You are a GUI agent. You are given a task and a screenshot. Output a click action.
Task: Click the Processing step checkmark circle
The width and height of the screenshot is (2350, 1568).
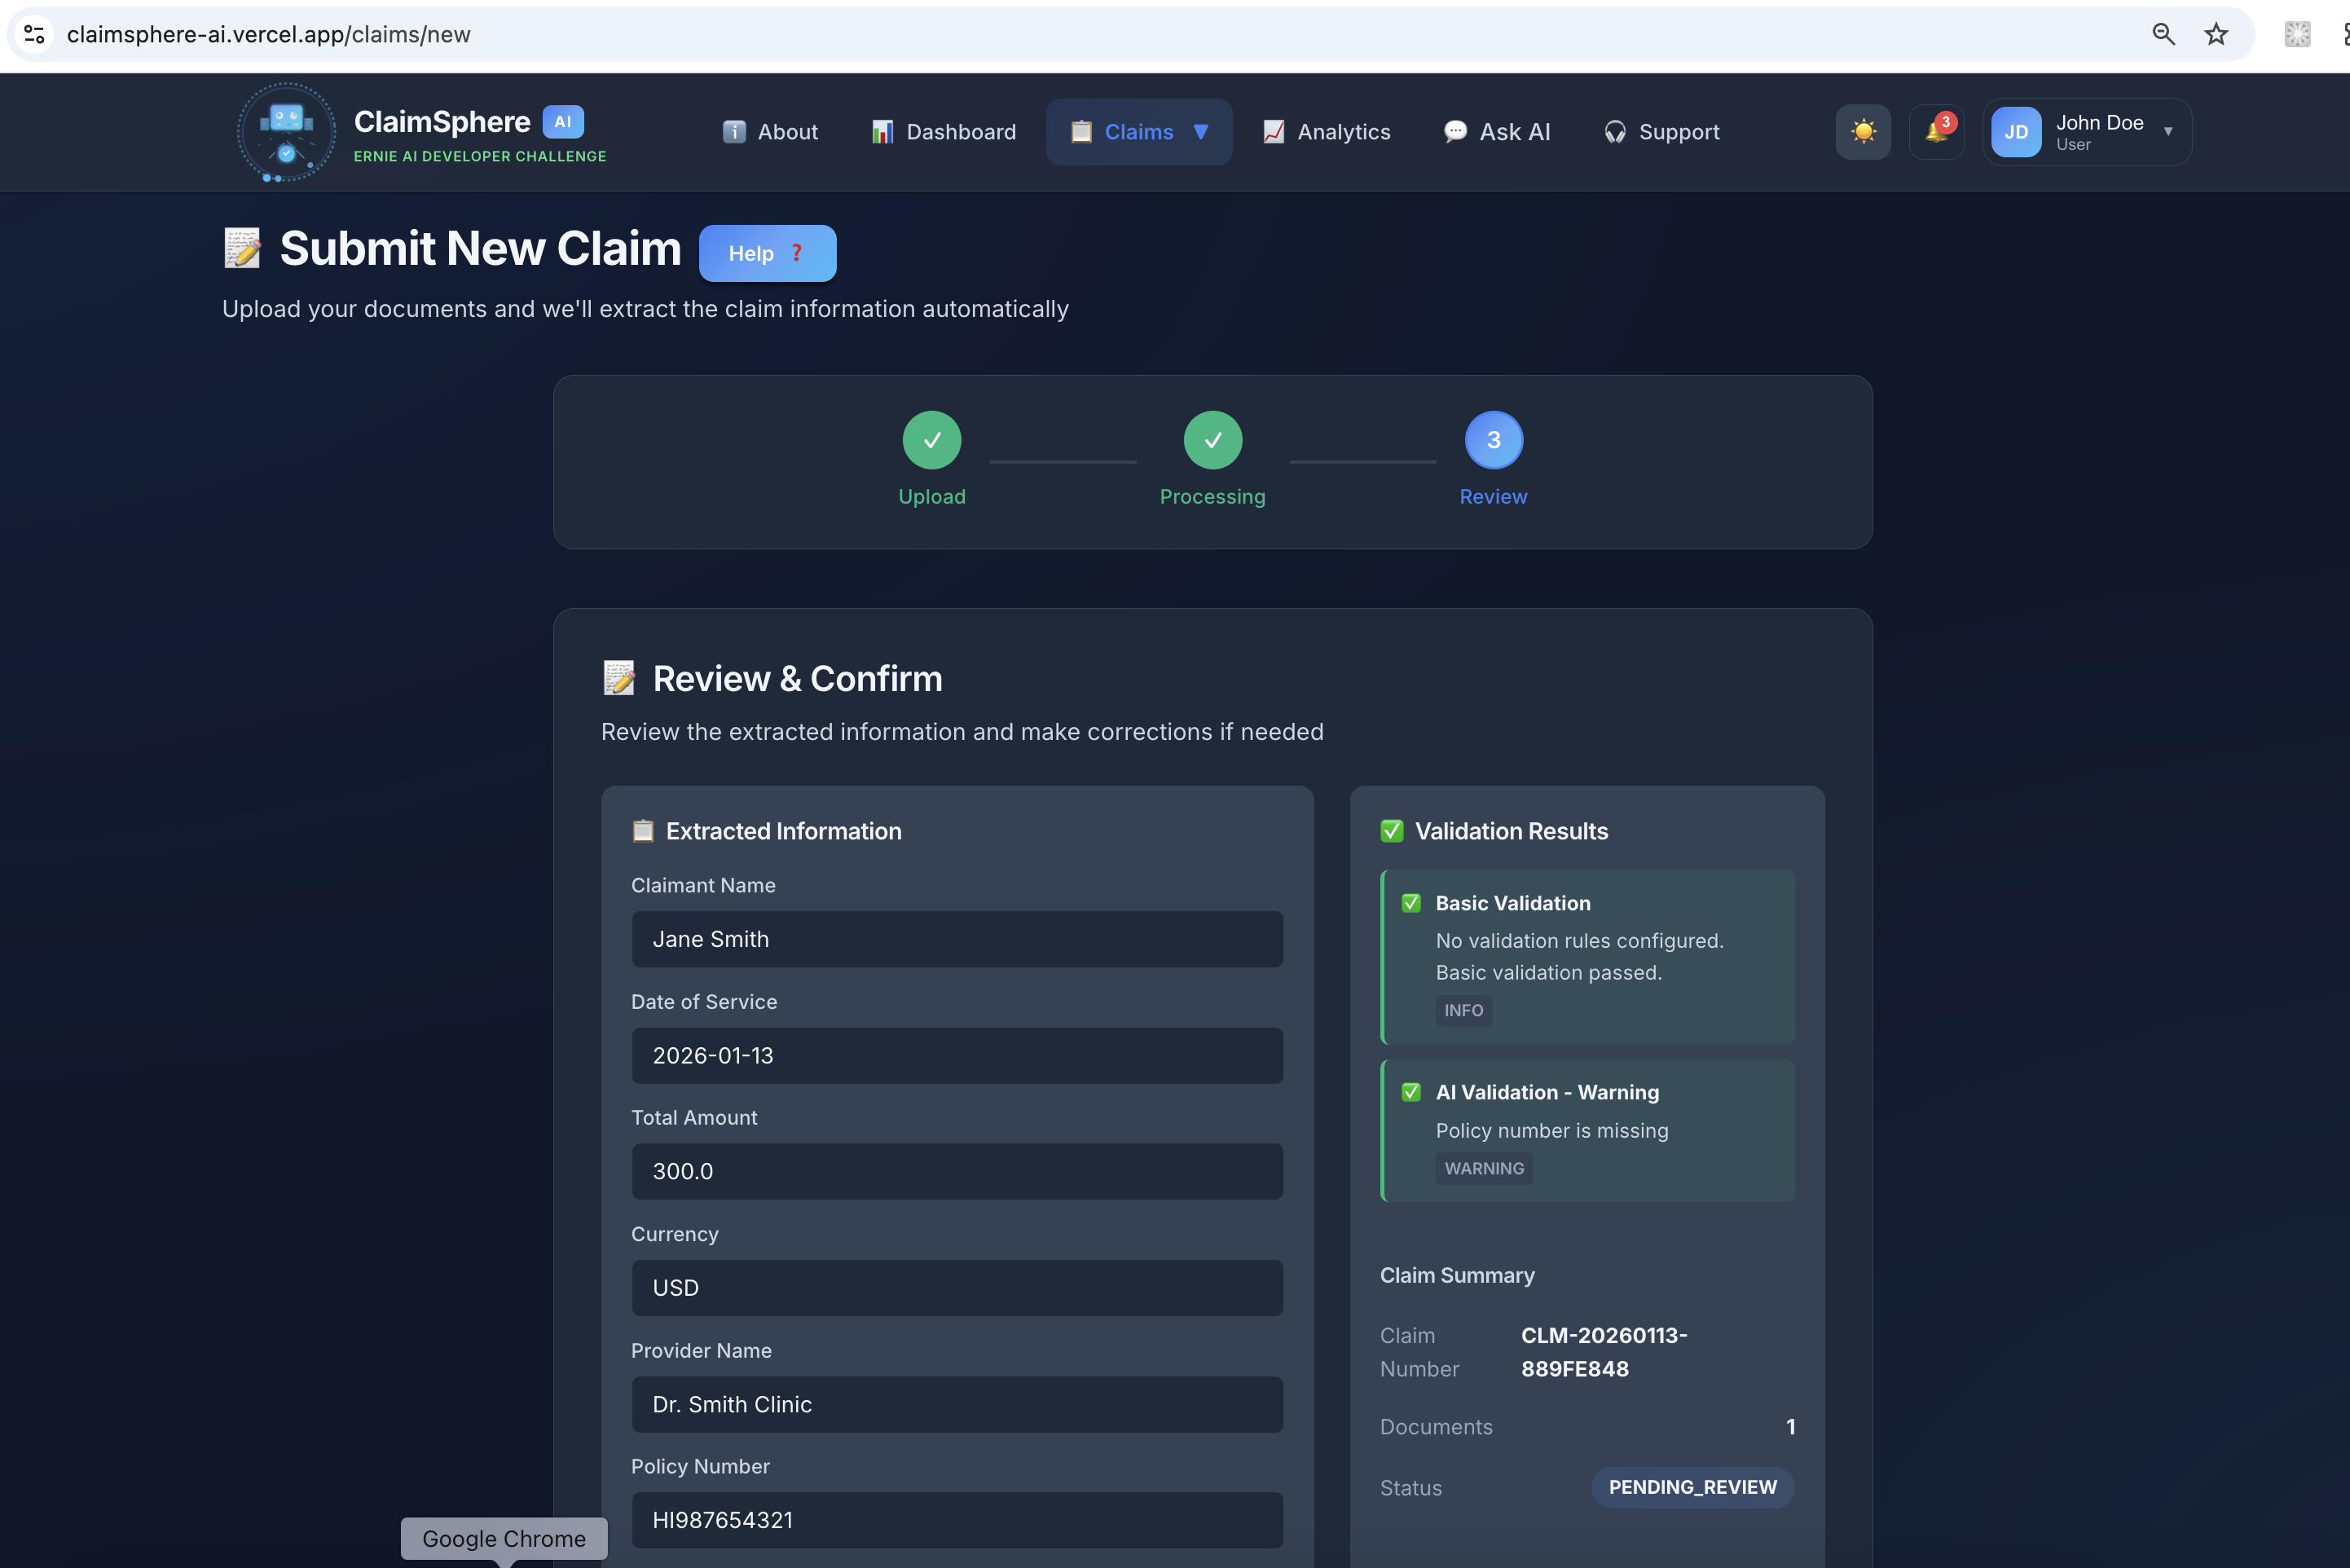click(1212, 440)
